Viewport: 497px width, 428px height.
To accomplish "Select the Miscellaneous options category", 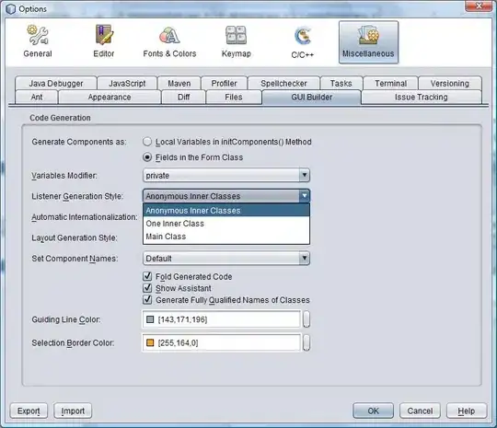I will coord(368,42).
